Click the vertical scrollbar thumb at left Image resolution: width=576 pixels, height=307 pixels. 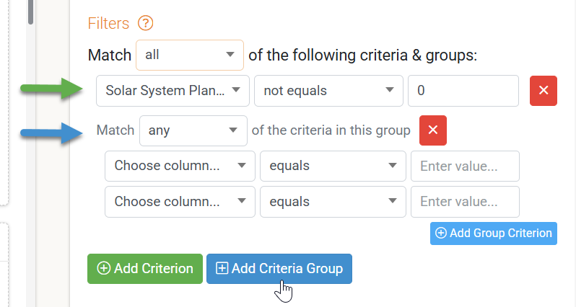(30, 12)
